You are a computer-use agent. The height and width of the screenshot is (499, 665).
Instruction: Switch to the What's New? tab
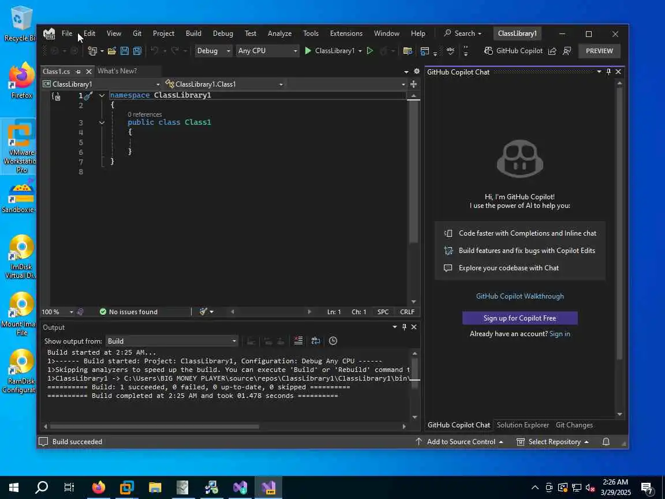[x=118, y=71]
